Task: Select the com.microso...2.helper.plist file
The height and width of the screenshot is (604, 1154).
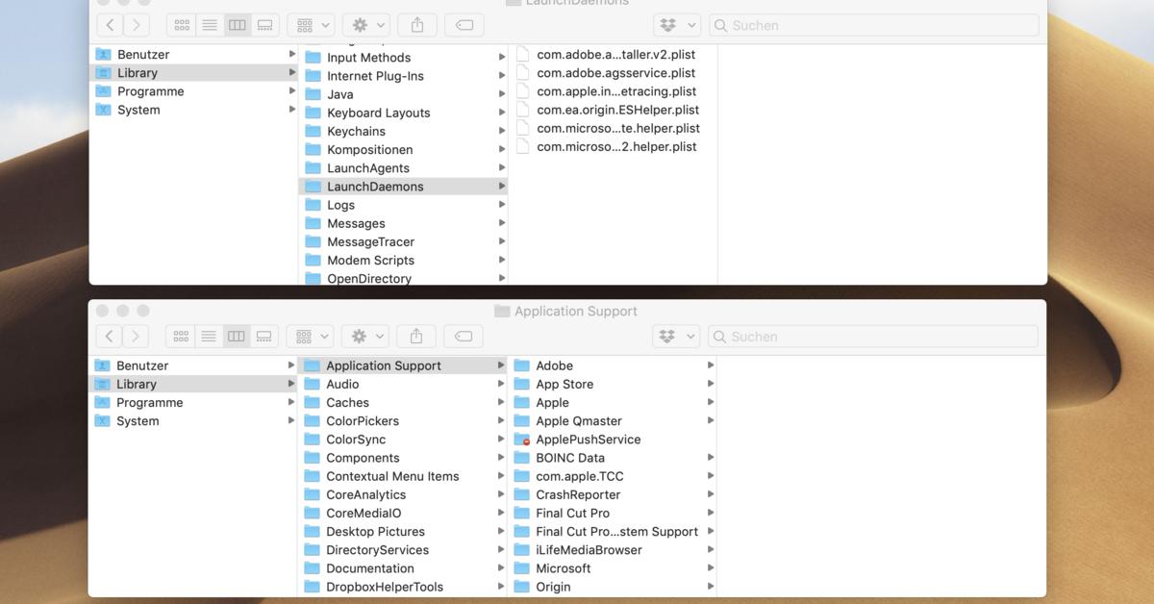Action: [613, 146]
